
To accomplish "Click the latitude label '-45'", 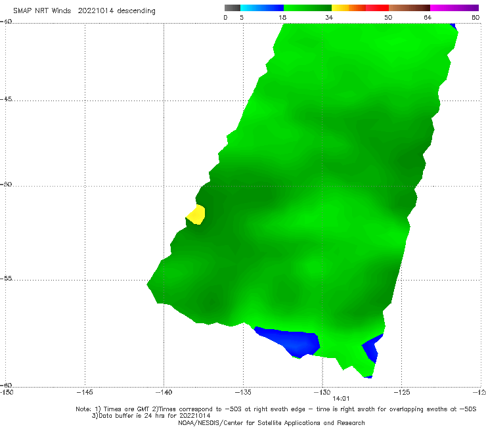I will point(6,99).
